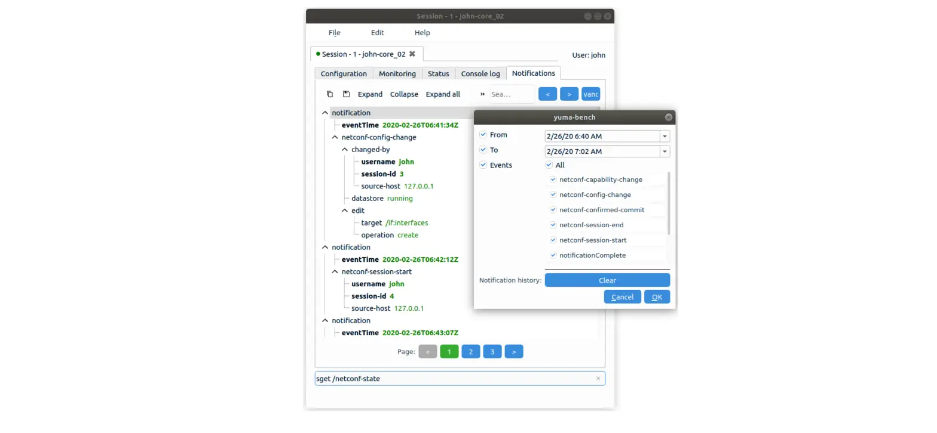Collapse notification with eventTime 06:42:12Z
The height and width of the screenshot is (433, 937).
coord(325,247)
